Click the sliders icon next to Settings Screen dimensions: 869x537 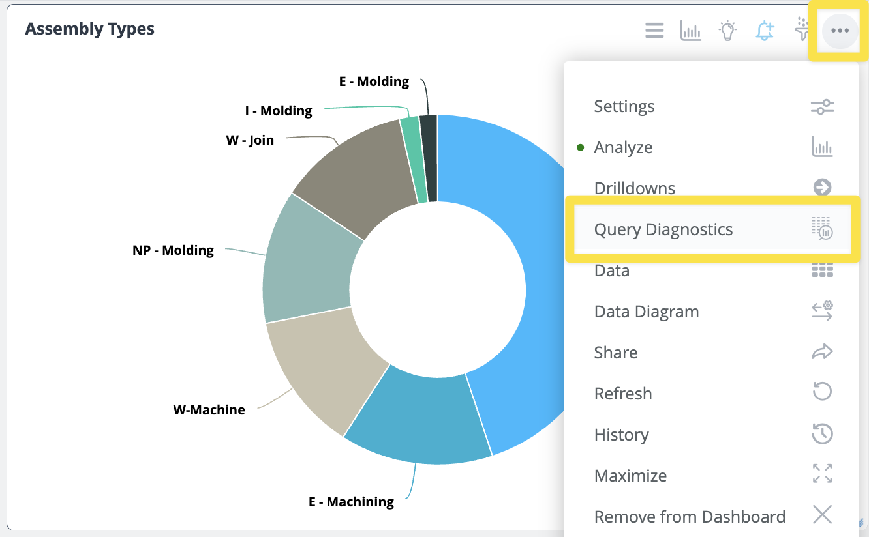click(822, 106)
